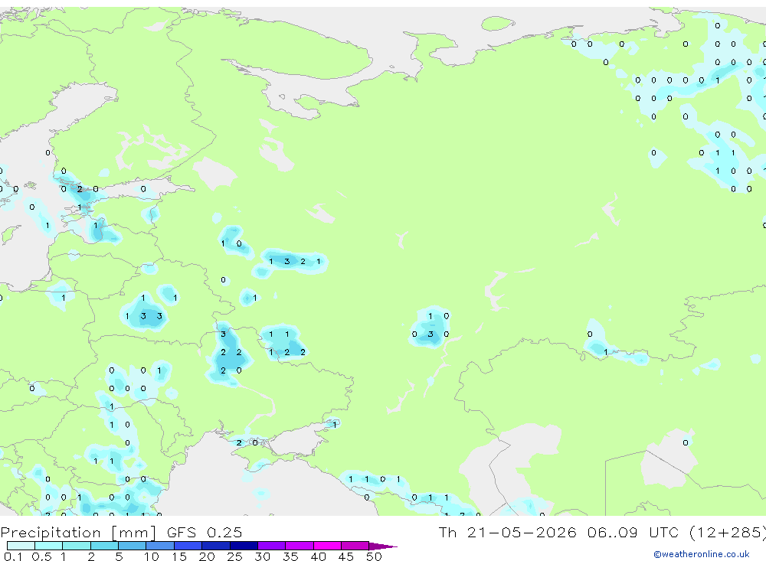Click the legend label '25'

tap(234, 556)
